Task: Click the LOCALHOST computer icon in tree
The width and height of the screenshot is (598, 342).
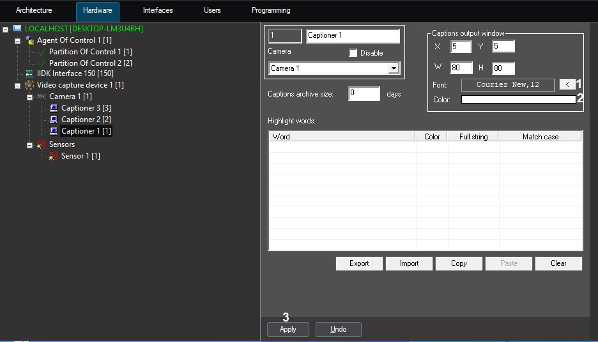Action: point(17,29)
